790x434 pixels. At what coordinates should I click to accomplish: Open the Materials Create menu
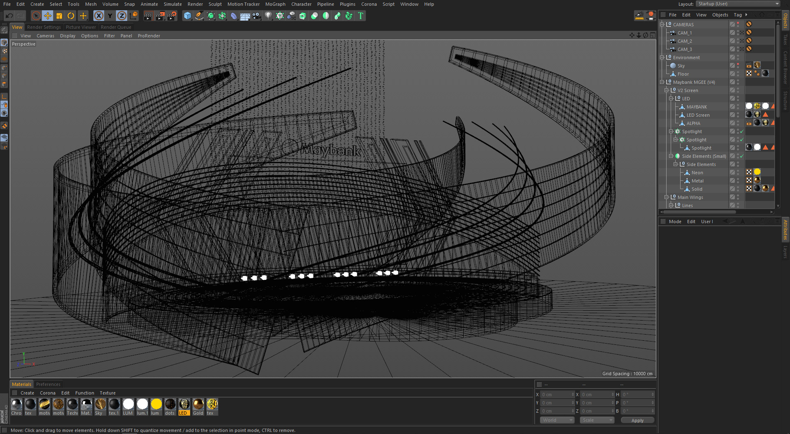point(28,393)
